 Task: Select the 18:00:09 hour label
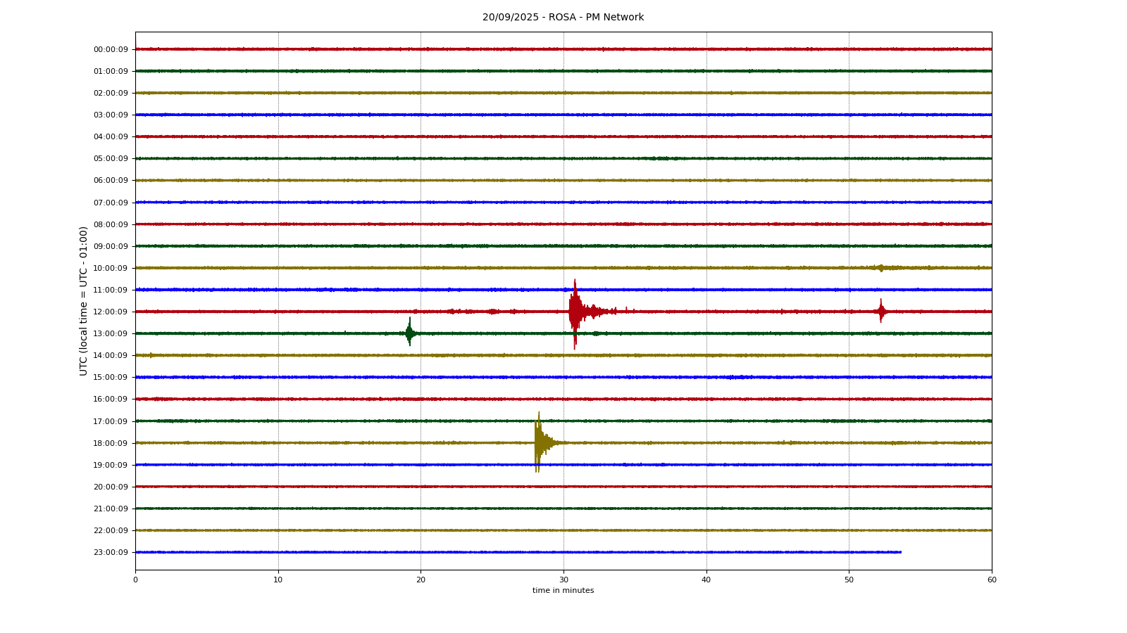point(111,443)
